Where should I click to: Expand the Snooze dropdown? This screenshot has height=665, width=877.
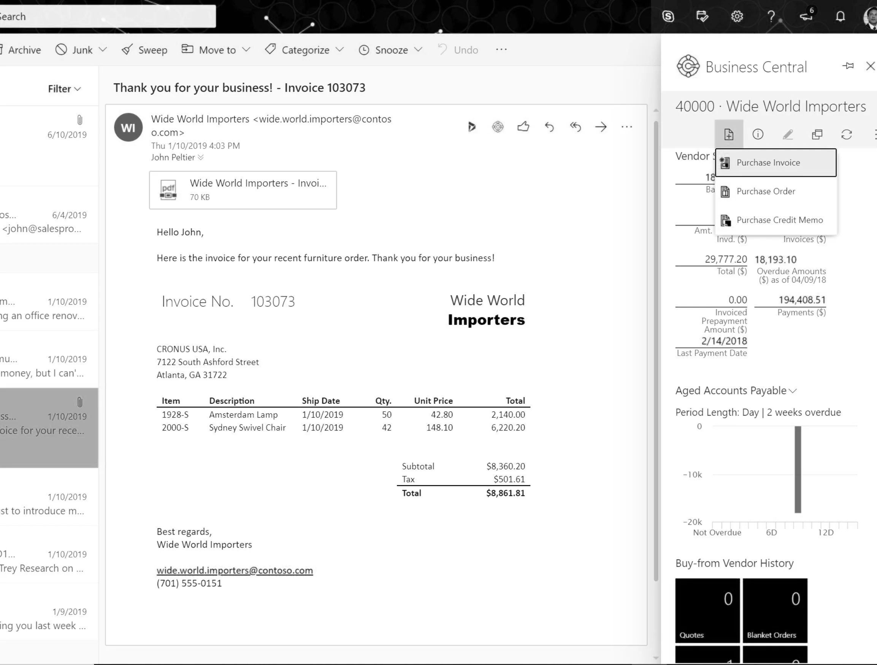(418, 49)
